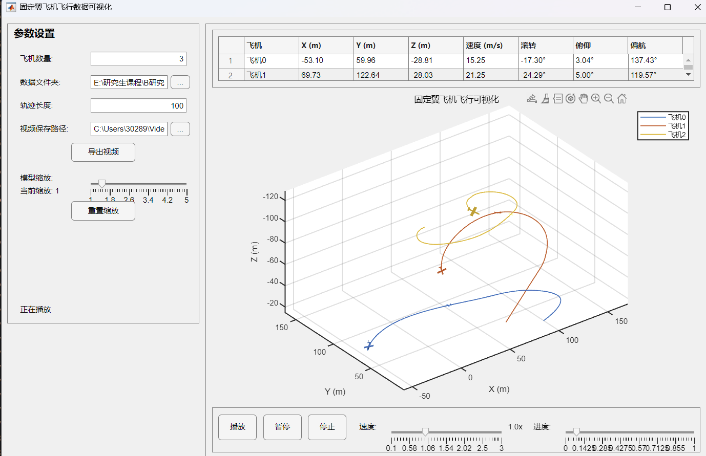
Task: Click the yellow airplane marker on the plot
Action: coord(473,211)
